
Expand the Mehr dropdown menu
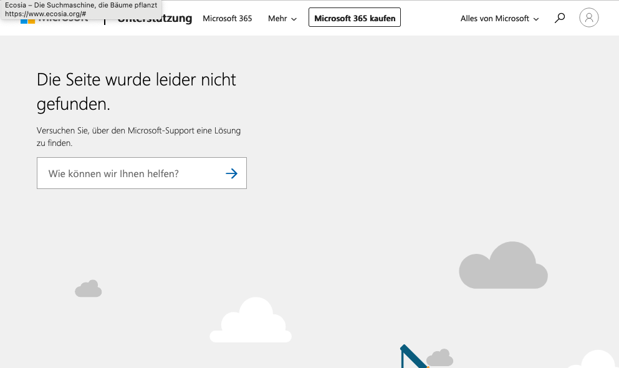point(282,19)
